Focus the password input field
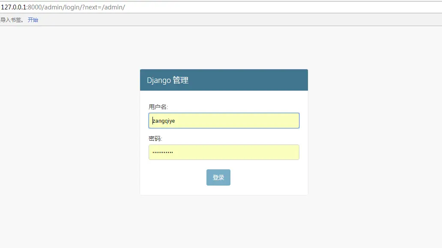The height and width of the screenshot is (248, 442). pyautogui.click(x=224, y=152)
